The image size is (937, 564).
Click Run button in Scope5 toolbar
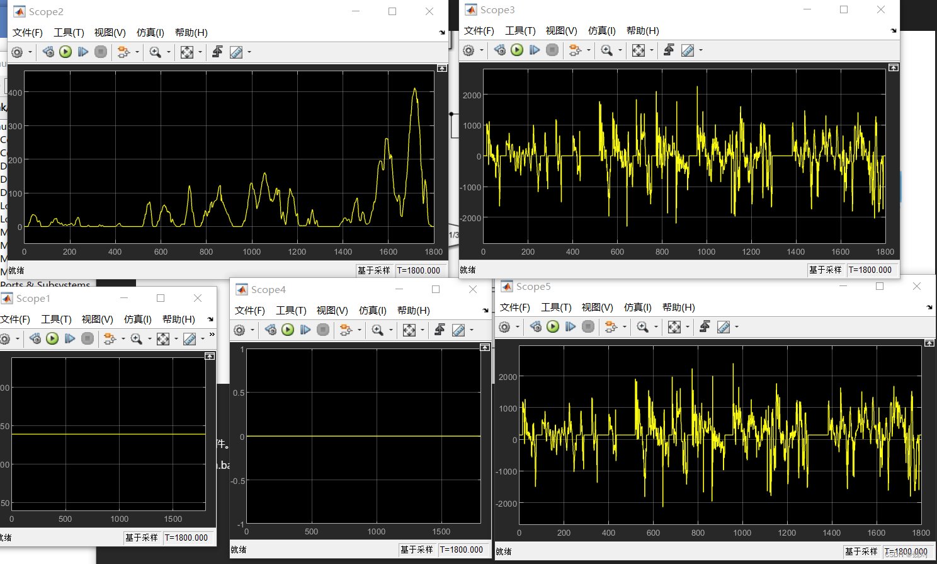click(553, 326)
